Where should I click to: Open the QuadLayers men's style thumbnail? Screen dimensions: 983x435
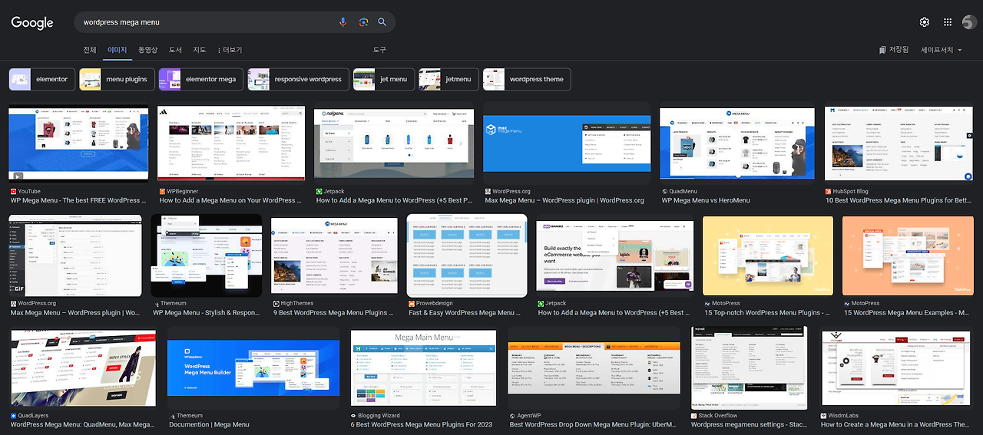tap(83, 368)
